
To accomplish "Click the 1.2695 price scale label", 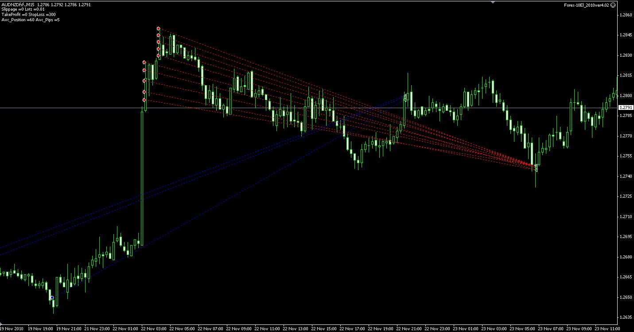I will [x=626, y=237].
